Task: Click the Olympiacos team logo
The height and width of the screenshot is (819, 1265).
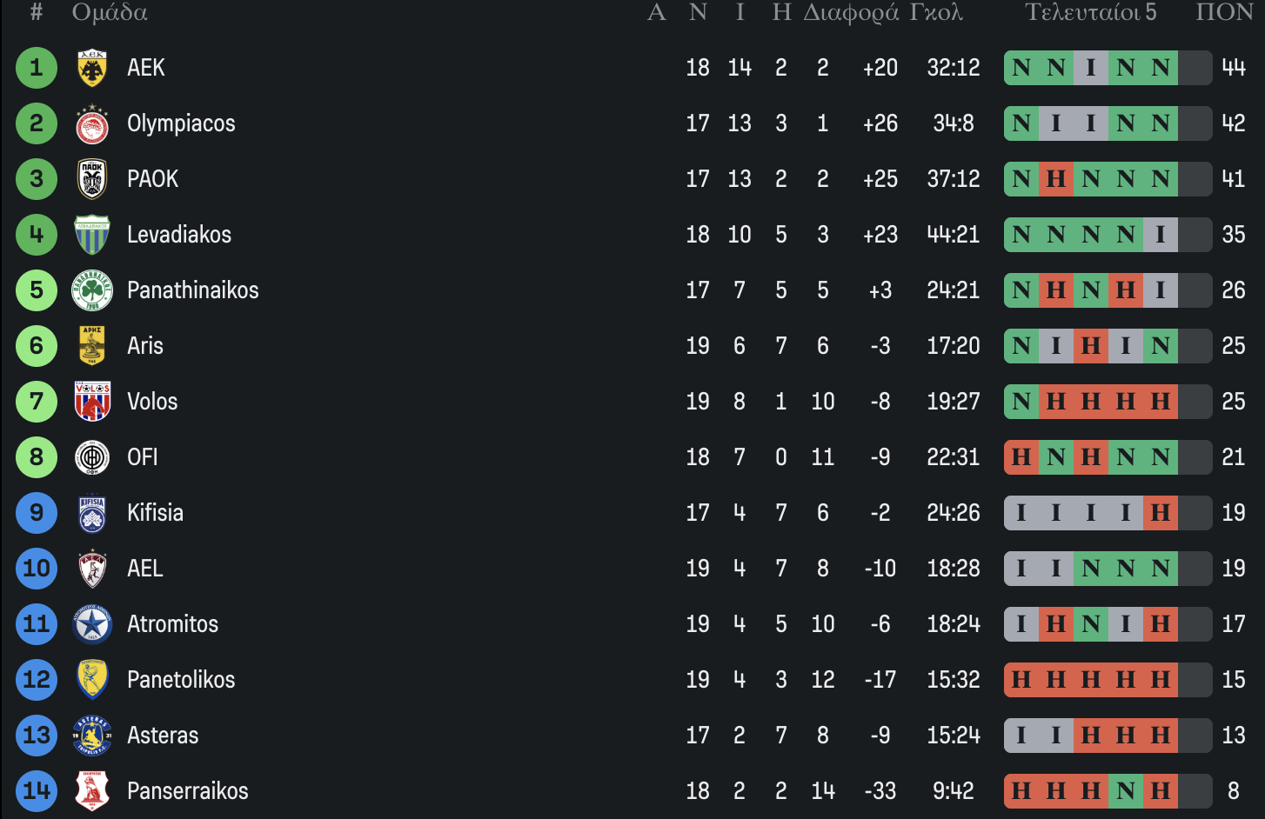Action: click(92, 123)
